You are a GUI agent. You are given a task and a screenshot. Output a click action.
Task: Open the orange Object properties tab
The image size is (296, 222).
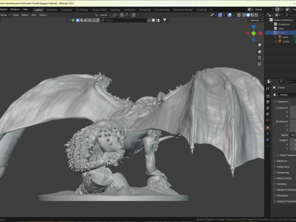[268, 128]
